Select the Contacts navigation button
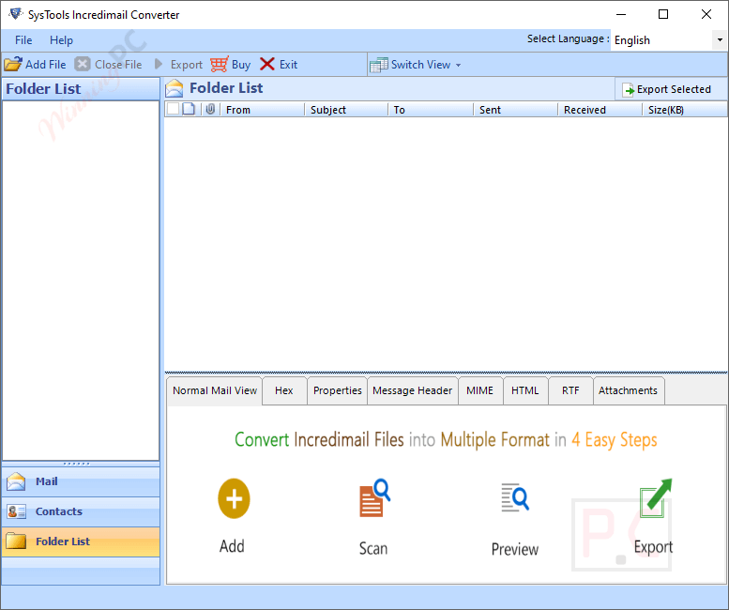 [x=81, y=511]
